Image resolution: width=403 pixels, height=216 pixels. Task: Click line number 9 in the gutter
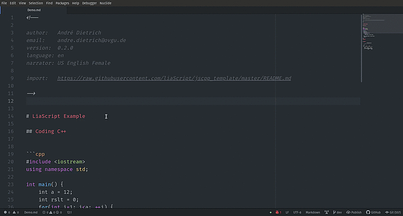[12, 78]
